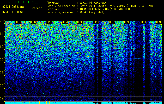Click the 'meteor' label
Viewport: 164px width, 104px height.
pyautogui.click(x=37, y=8)
